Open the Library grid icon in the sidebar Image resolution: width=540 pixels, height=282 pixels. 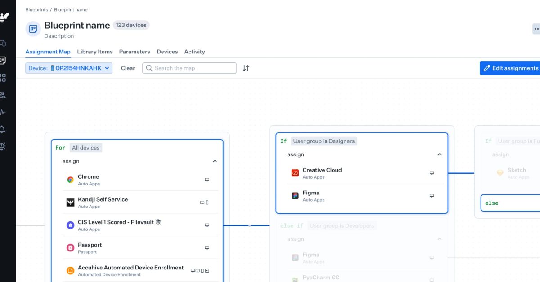click(x=2, y=78)
